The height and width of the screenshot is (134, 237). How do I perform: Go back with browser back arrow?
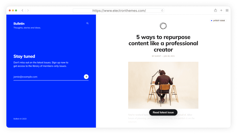[22, 10]
